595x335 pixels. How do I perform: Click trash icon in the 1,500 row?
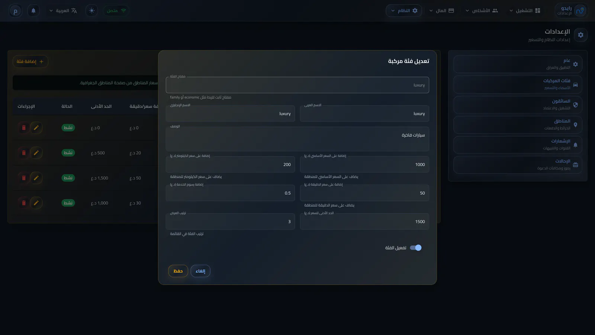pyautogui.click(x=24, y=178)
